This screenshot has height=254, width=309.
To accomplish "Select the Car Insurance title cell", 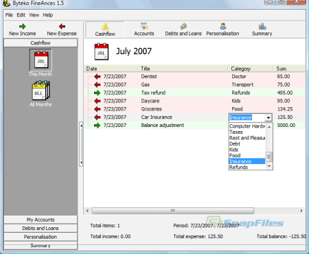I will pos(157,117).
